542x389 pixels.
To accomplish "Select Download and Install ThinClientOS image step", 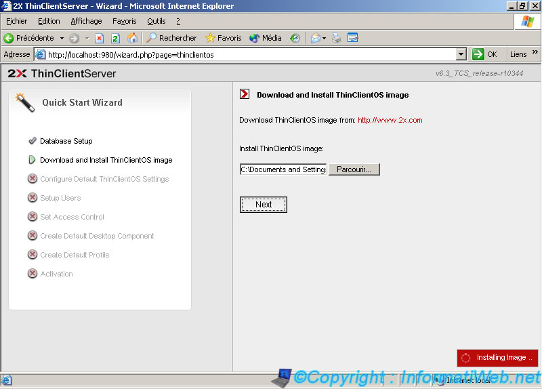I will click(106, 160).
